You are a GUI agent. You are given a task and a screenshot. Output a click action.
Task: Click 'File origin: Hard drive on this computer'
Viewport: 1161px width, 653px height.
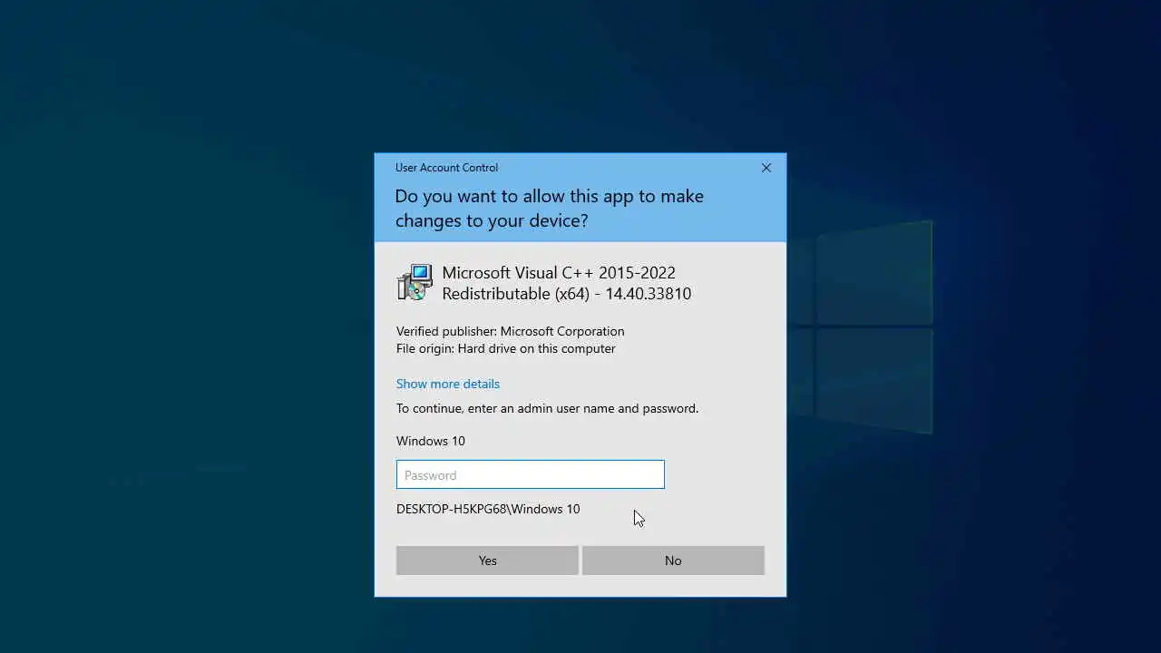[x=506, y=348]
